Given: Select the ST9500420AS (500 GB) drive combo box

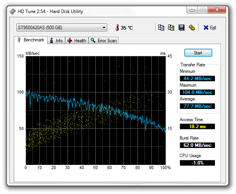Looking at the screenshot, I should [62, 28].
